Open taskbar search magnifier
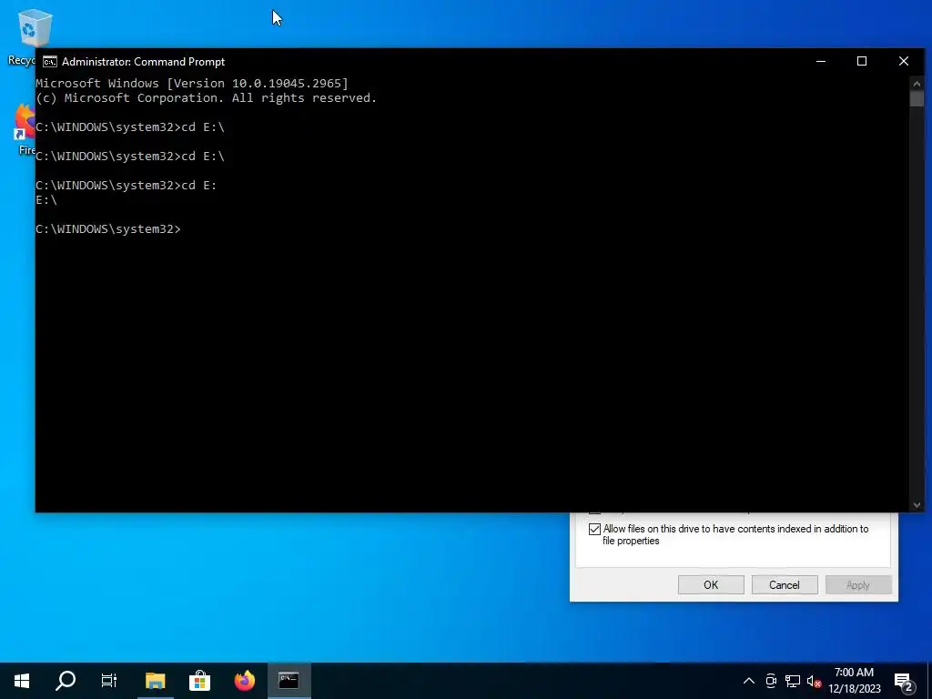 (66, 681)
